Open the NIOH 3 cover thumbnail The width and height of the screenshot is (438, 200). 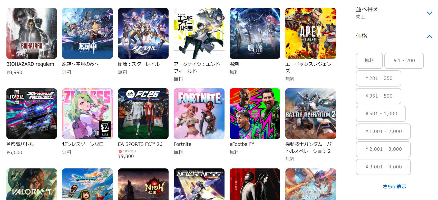pos(143,184)
